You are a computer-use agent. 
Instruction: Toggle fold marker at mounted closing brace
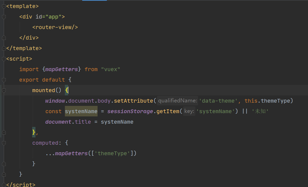(x=4, y=132)
